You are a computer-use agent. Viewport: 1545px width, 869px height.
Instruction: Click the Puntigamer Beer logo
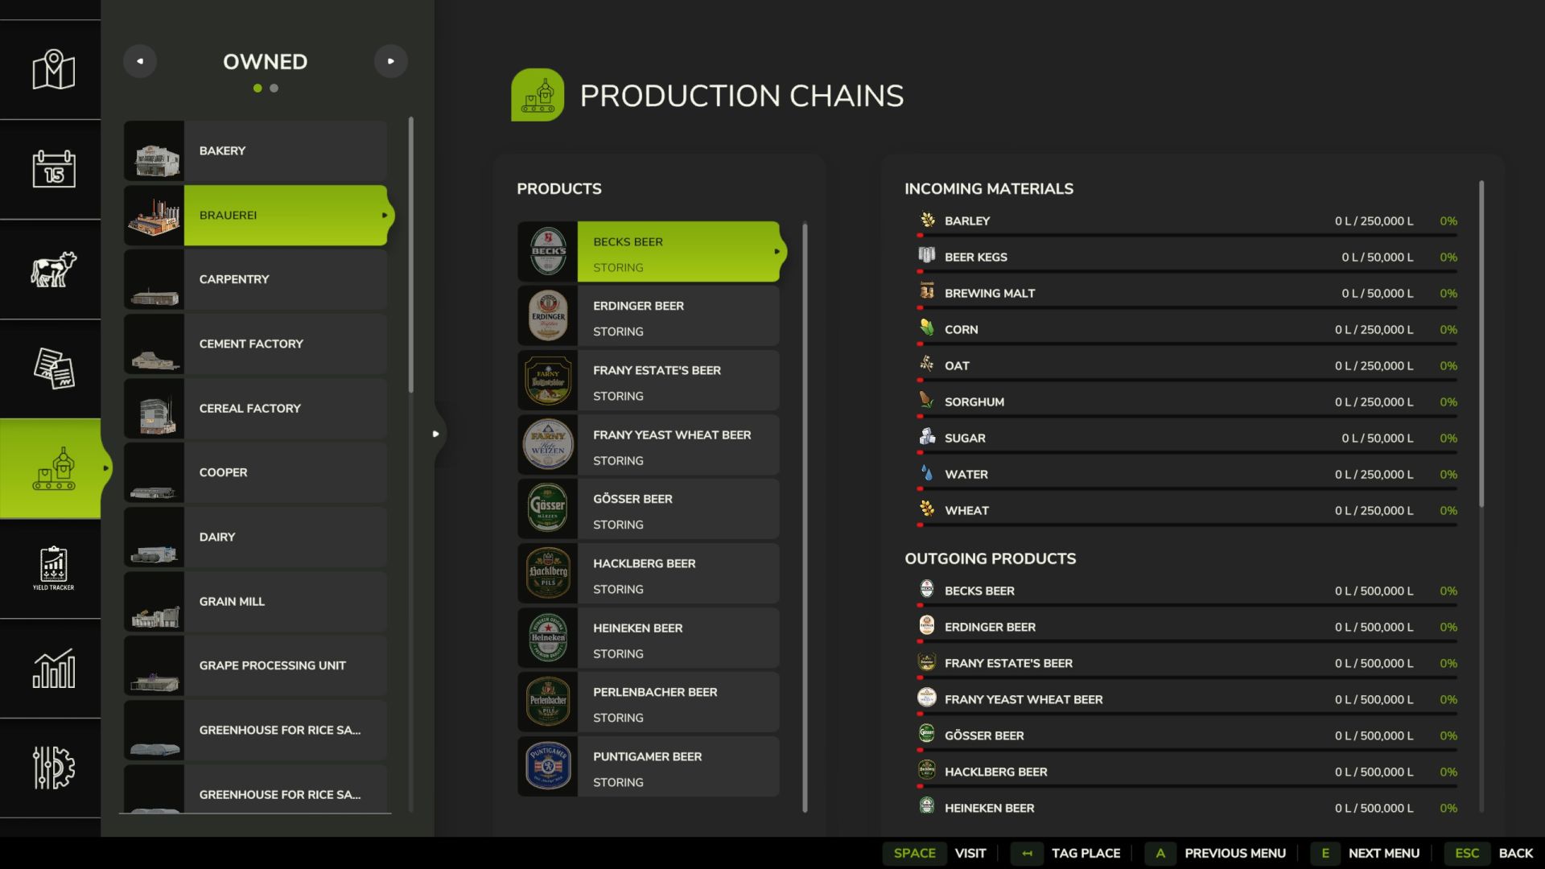pyautogui.click(x=548, y=767)
